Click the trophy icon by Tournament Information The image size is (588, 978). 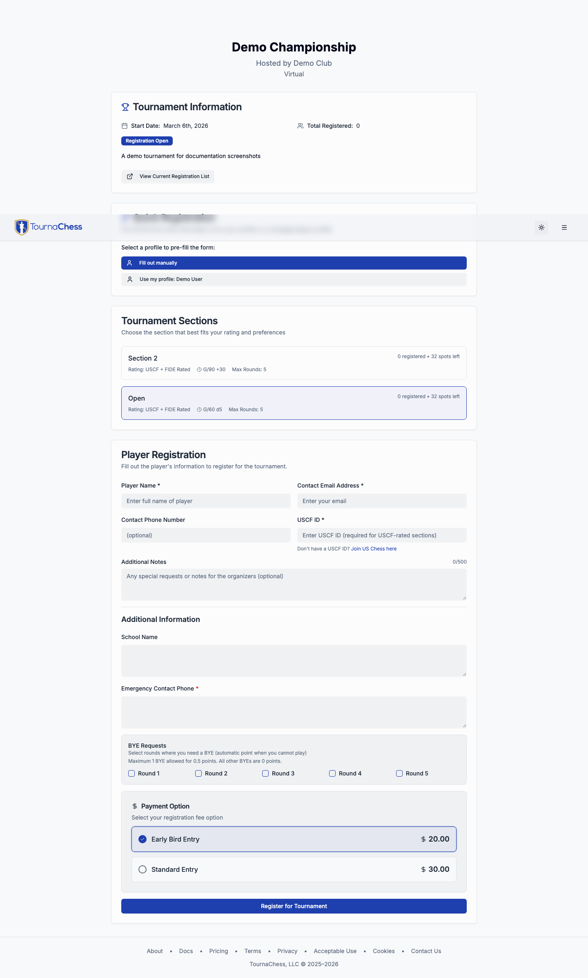(125, 107)
